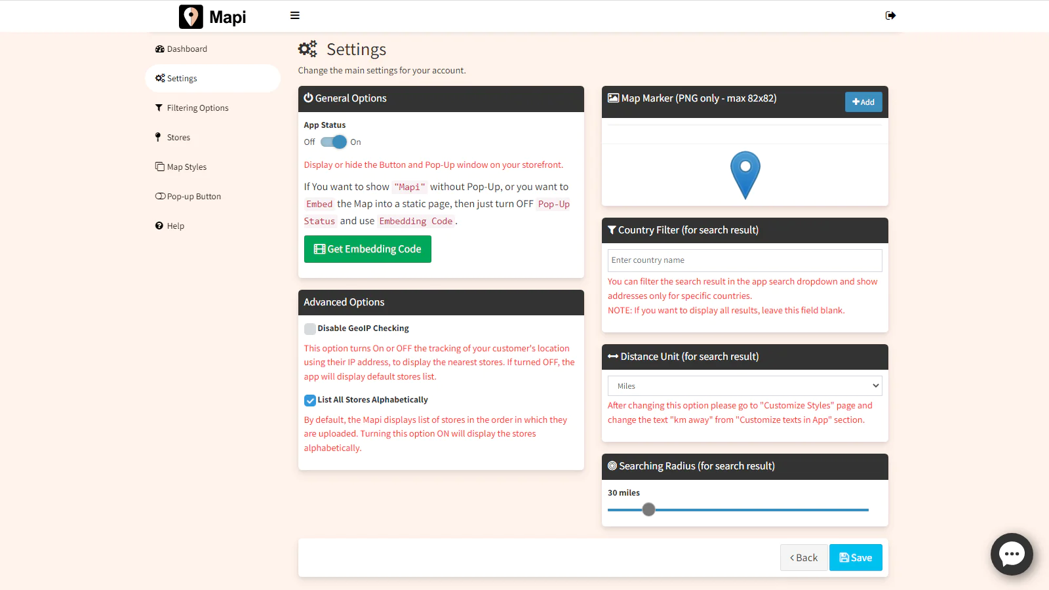Screen dimensions: 1049x590
Task: Click the logout icon at top right
Action: pos(890,16)
